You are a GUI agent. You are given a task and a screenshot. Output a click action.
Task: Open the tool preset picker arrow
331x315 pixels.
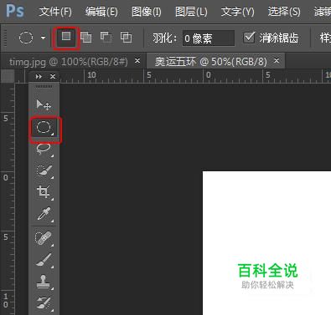click(43, 38)
